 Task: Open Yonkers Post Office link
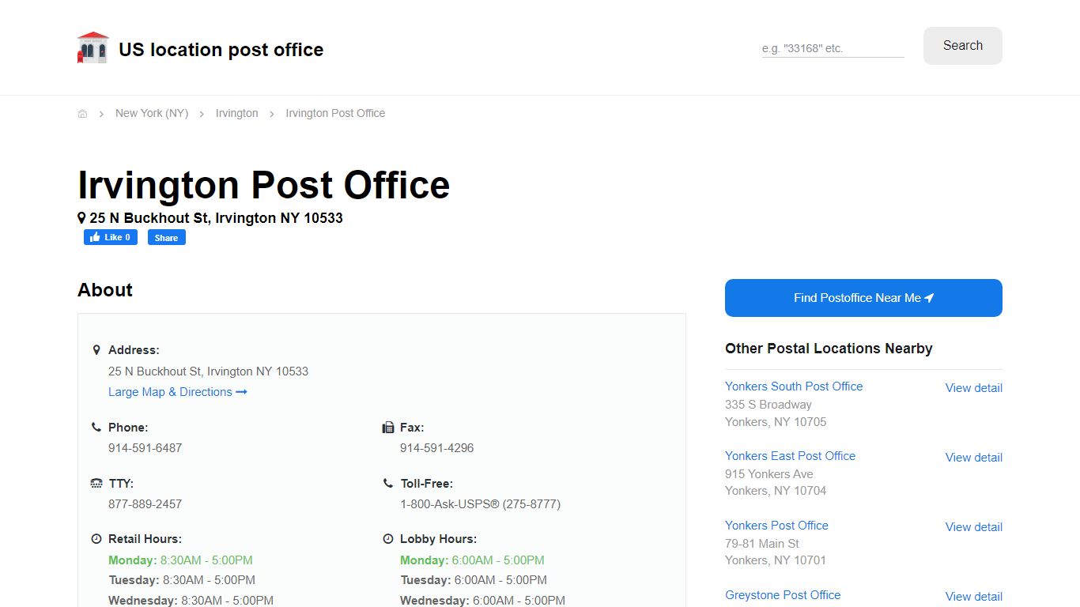point(776,526)
